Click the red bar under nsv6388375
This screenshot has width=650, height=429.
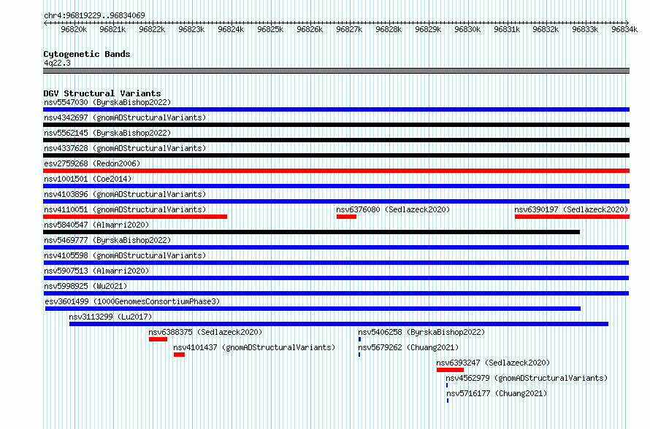158,339
